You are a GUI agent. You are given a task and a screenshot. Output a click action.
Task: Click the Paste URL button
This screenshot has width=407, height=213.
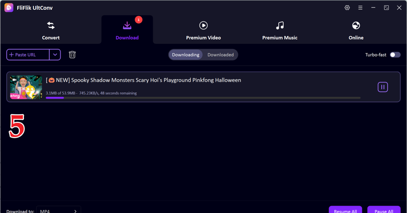click(x=28, y=55)
